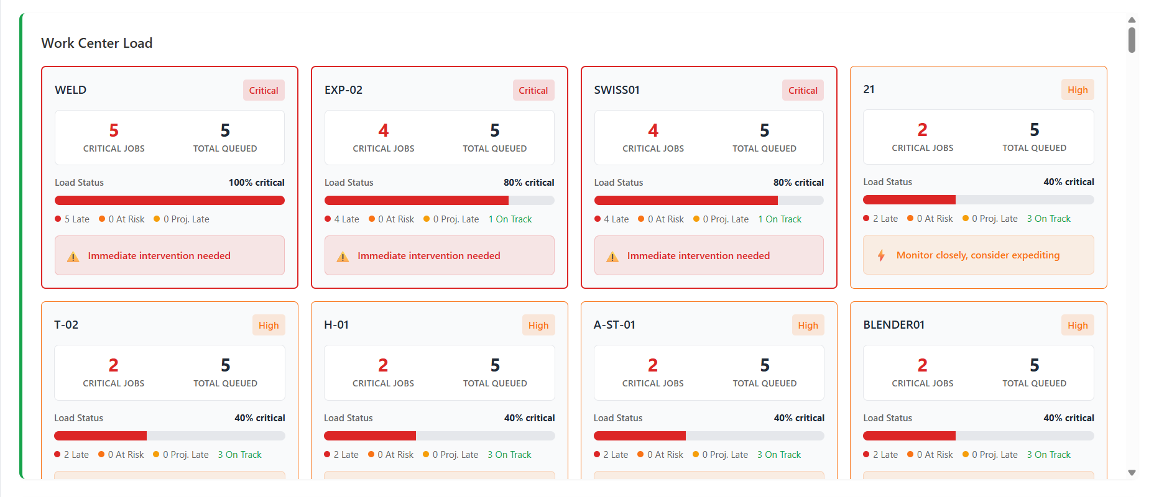This screenshot has height=497, width=1154.
Task: Click '3 On Track' in BLENDER01 card
Action: point(1048,455)
